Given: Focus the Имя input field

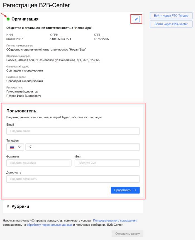Looking at the screenshot, I should (107, 163).
